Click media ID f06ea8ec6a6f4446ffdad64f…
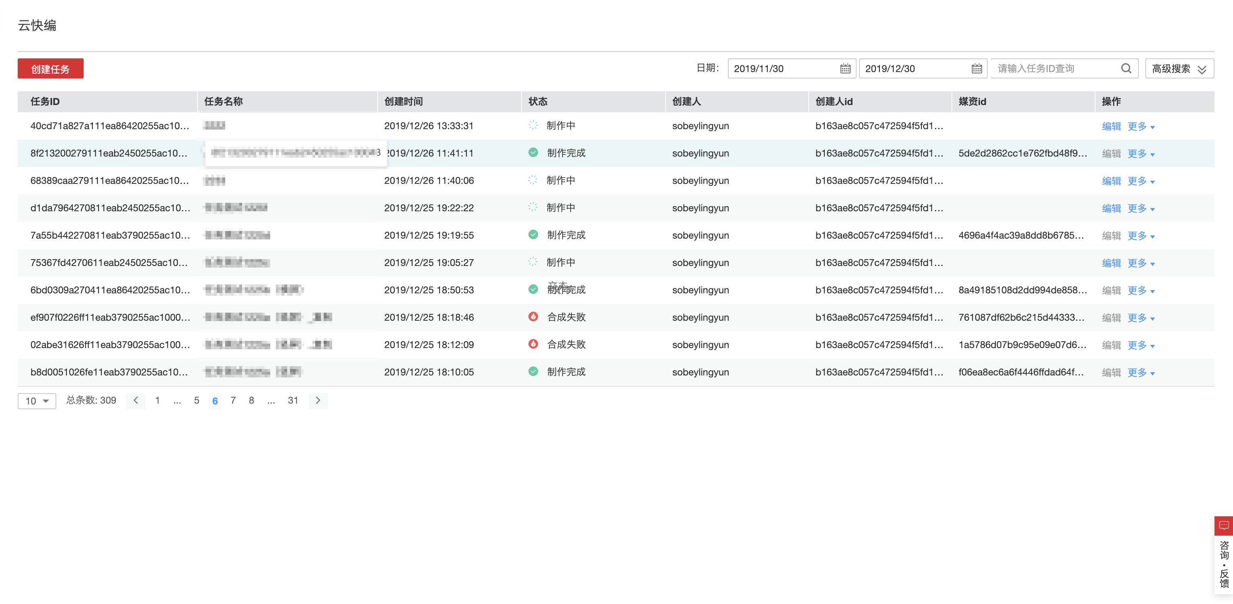The width and height of the screenshot is (1233, 604). pyautogui.click(x=1021, y=372)
